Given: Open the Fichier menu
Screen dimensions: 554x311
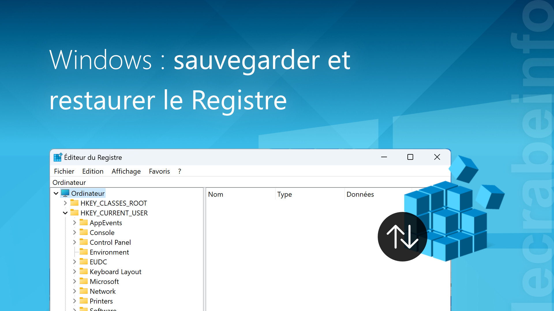Looking at the screenshot, I should point(64,171).
